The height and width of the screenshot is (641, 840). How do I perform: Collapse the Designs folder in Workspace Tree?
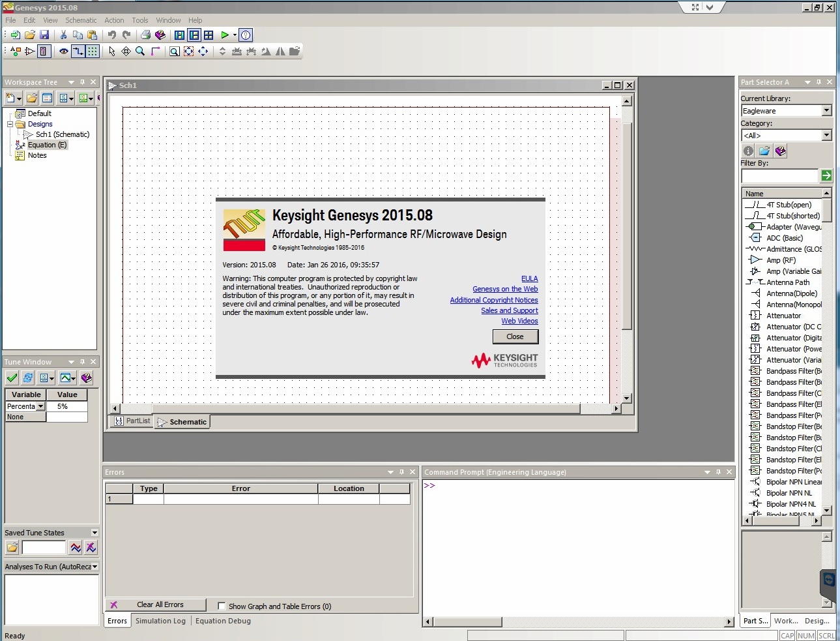click(10, 124)
